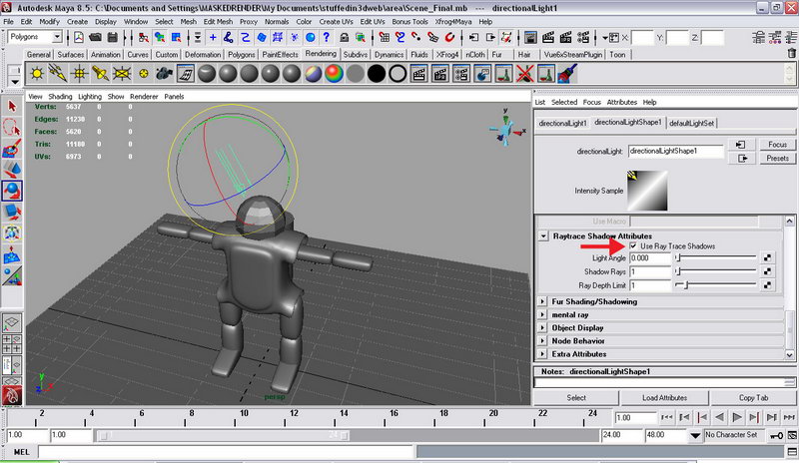Select the arrow Select tool in toolbox
The height and width of the screenshot is (463, 799).
coord(12,106)
